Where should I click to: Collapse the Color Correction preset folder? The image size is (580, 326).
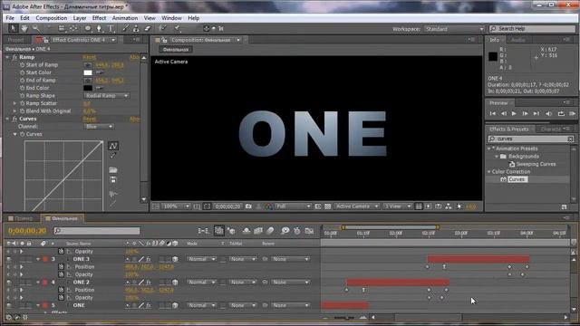(x=489, y=172)
